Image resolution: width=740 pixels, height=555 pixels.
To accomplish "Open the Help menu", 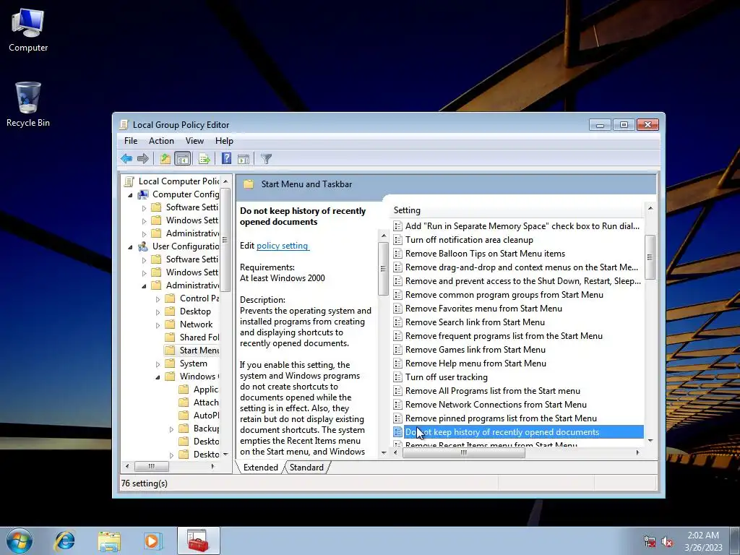I will pos(224,141).
